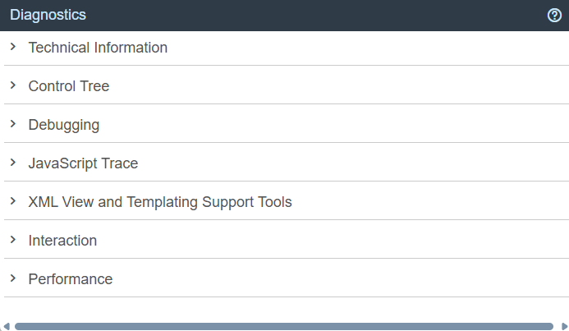Select the Technical Information panel title
Screen dimensions: 569x331
98,48
